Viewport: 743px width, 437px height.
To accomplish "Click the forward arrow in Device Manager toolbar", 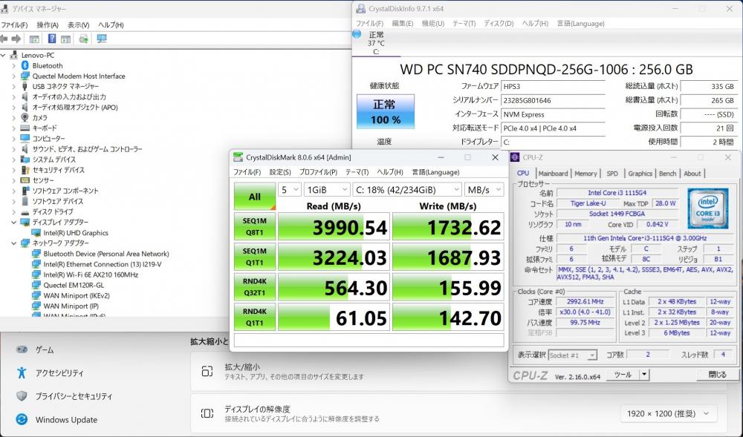I will tap(16, 39).
